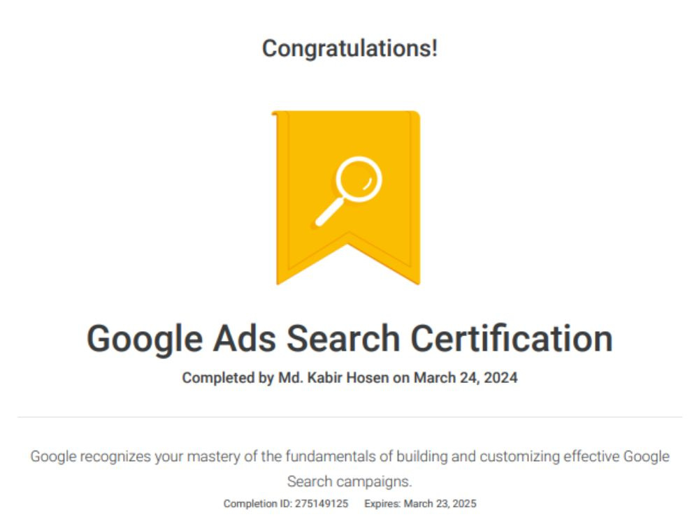Image resolution: width=699 pixels, height=524 pixels.
Task: Click the Google Ads Search Certification title
Action: (x=350, y=340)
